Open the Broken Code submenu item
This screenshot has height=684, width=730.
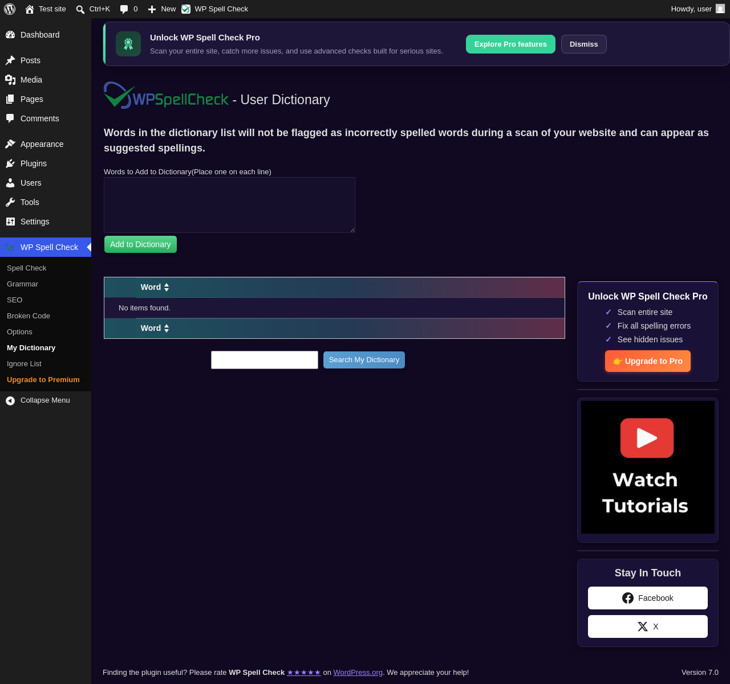tap(29, 316)
